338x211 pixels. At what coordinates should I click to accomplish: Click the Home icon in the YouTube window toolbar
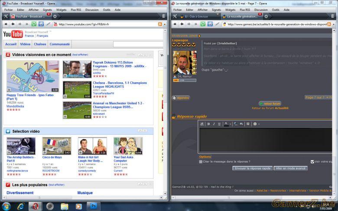point(41,24)
